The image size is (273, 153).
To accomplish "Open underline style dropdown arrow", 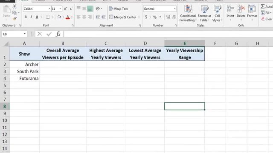I will point(41,17).
